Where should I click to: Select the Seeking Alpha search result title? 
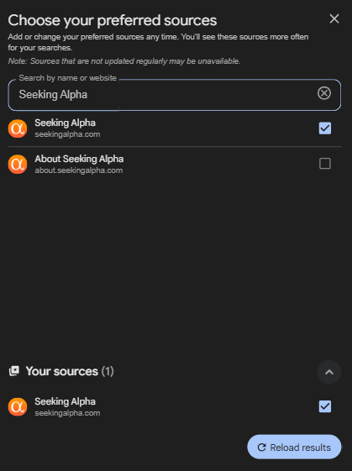click(65, 123)
